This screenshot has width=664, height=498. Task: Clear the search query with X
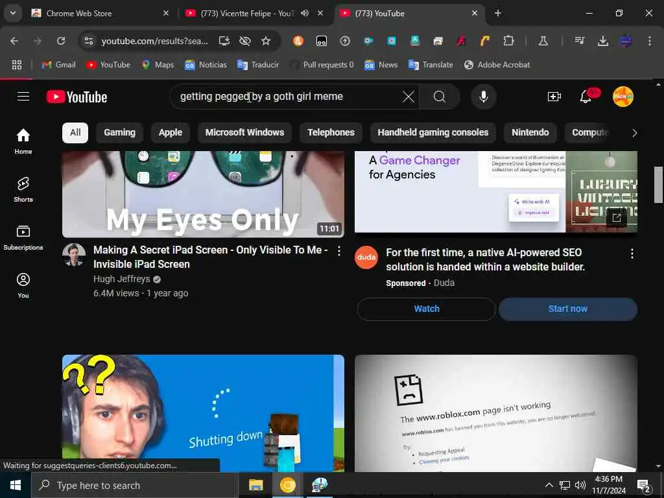(409, 97)
